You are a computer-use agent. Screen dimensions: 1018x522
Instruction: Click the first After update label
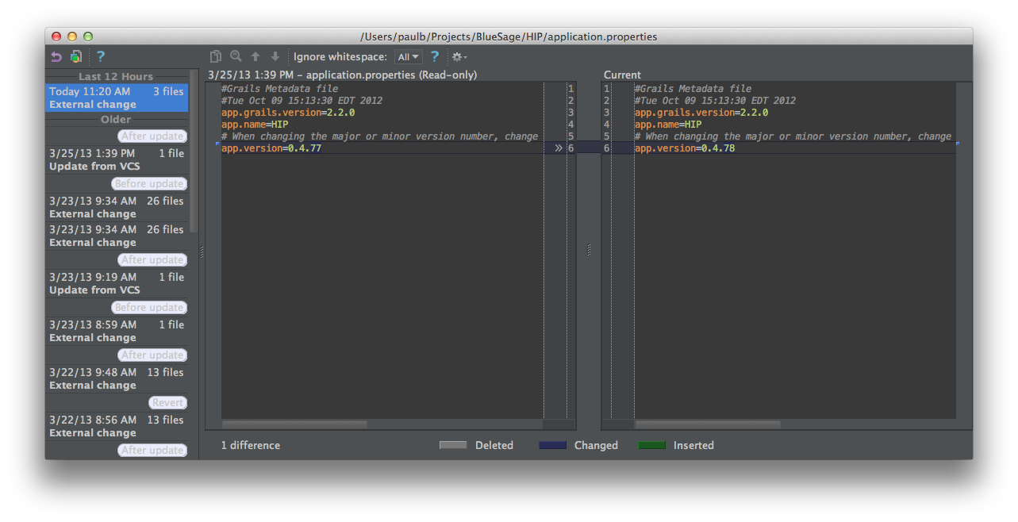pos(152,136)
